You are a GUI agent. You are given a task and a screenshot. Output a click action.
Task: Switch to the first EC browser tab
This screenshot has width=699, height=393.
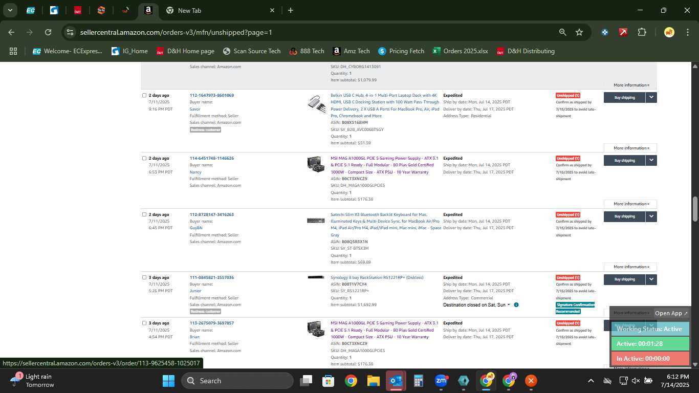click(31, 10)
